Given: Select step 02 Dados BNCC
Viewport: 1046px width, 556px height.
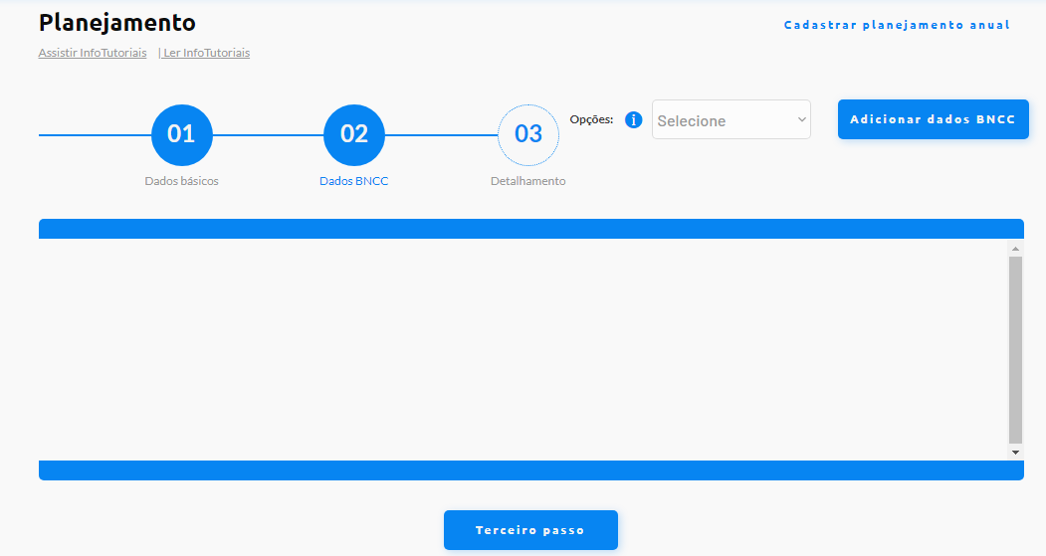Looking at the screenshot, I should [x=354, y=134].
